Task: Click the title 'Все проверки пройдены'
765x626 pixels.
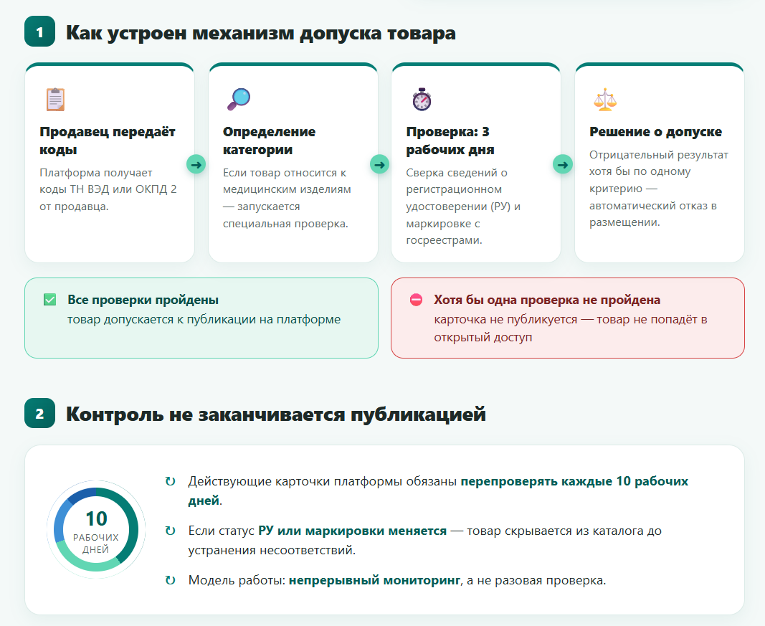Action: tap(143, 300)
